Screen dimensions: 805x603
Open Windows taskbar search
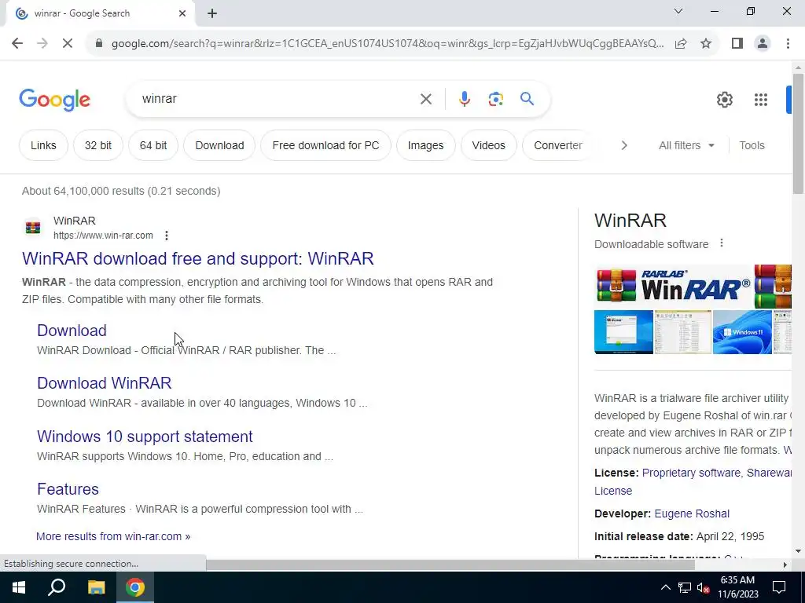pyautogui.click(x=57, y=587)
